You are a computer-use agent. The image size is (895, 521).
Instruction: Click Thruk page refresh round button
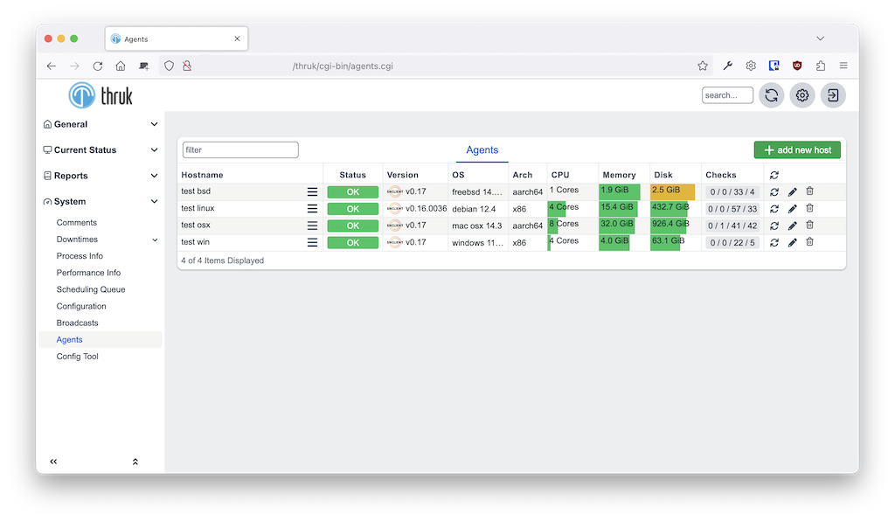pyautogui.click(x=771, y=95)
